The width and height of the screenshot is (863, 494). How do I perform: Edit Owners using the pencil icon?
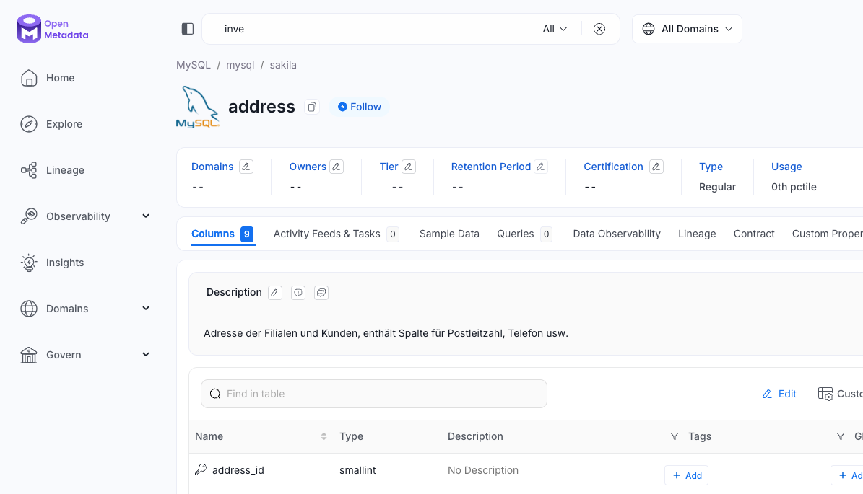(x=337, y=167)
